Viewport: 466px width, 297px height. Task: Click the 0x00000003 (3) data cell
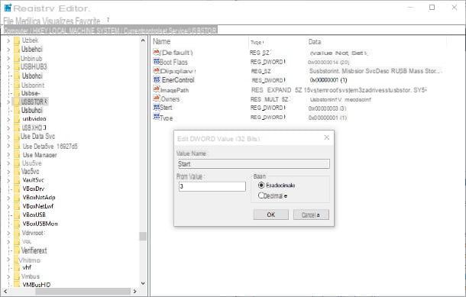coord(327,108)
